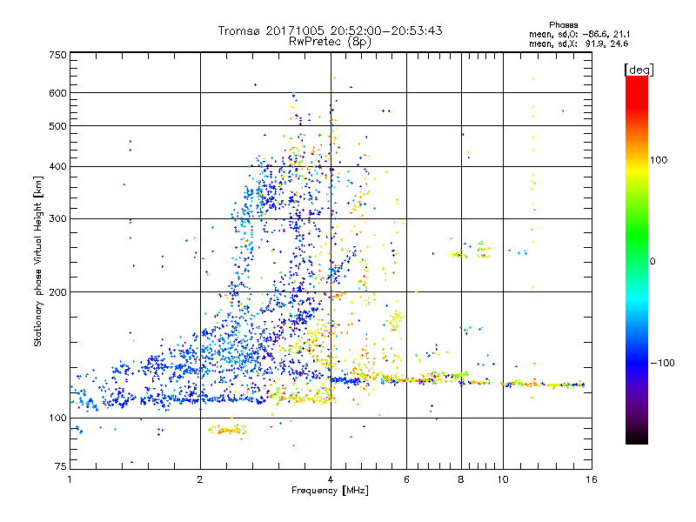Click the x-axis tick label '8'
This screenshot has width=696, height=522.
click(461, 479)
